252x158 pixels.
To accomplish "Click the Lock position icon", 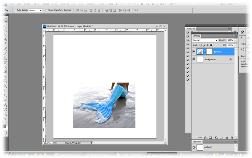I will [x=207, y=45].
